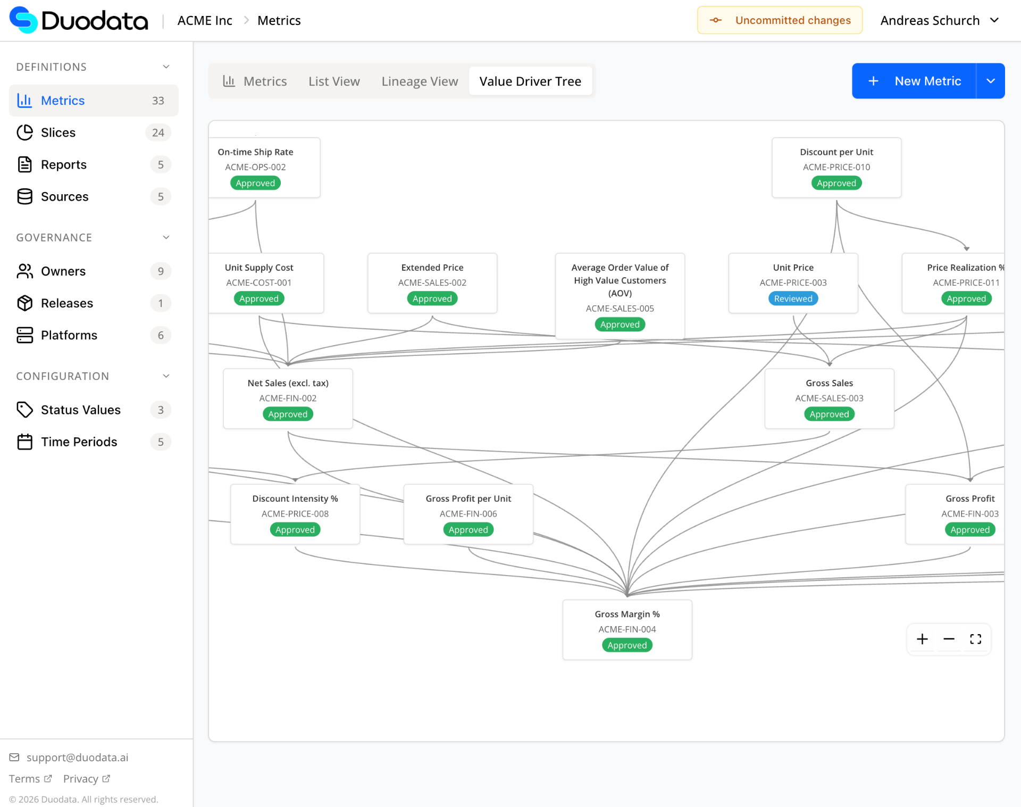Enter fullscreen mode for the driver tree

[976, 639]
